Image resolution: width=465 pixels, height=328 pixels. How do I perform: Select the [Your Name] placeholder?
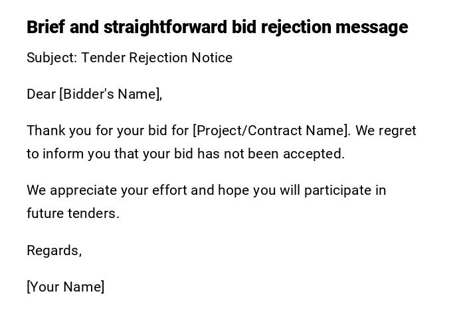tap(65, 287)
